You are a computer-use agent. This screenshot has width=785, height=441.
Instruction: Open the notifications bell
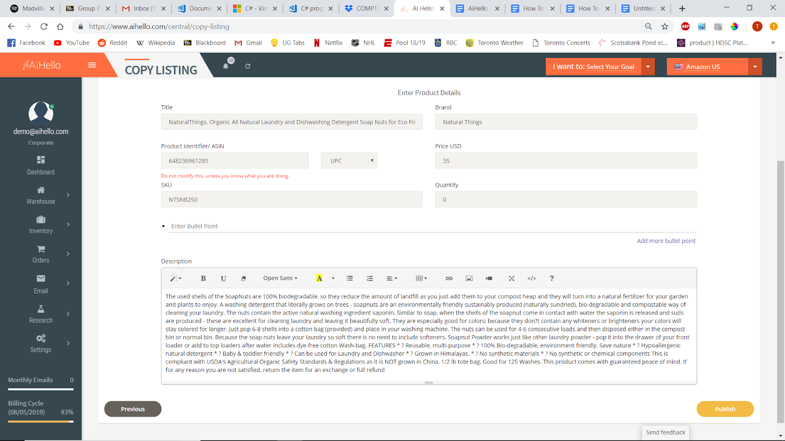tap(226, 66)
